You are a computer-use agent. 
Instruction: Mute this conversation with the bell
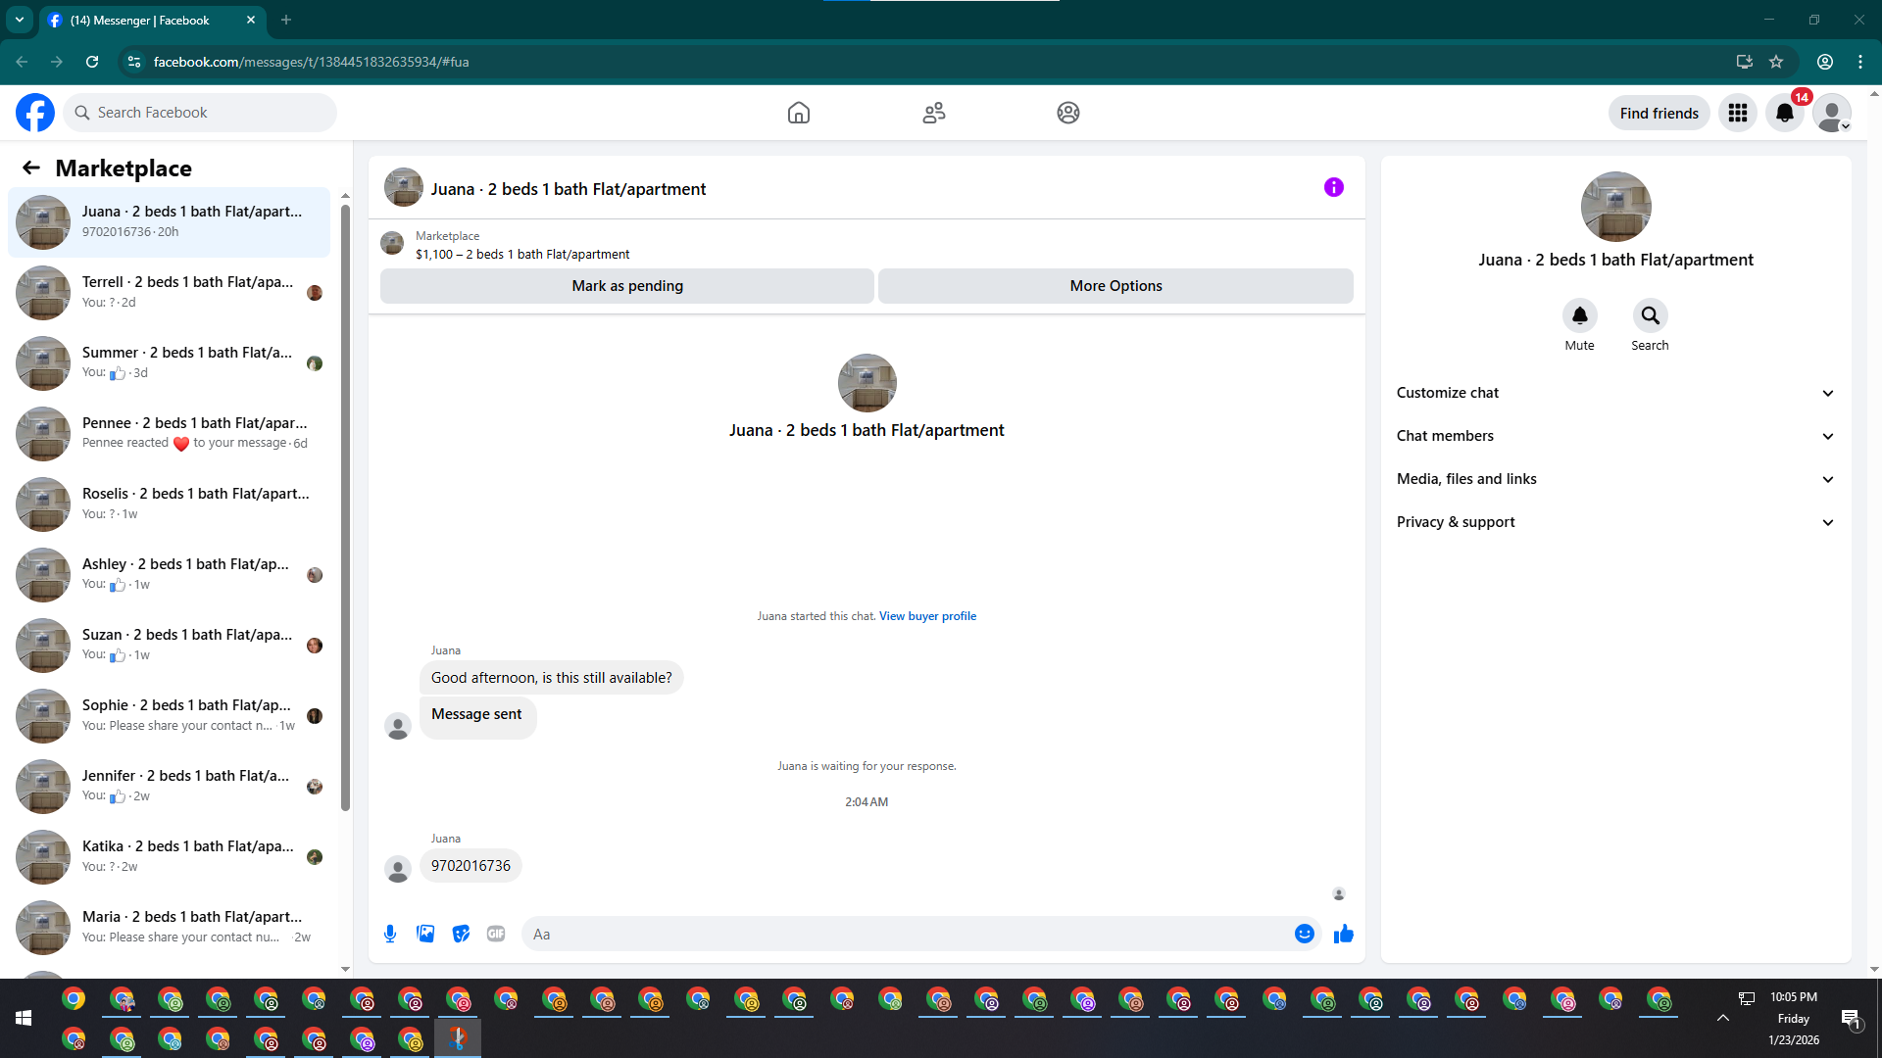1579,315
